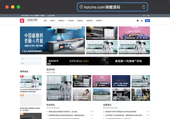Screen dimensions: 170x119
Task: Click the blue 登录 button
Action: [x=147, y=21]
